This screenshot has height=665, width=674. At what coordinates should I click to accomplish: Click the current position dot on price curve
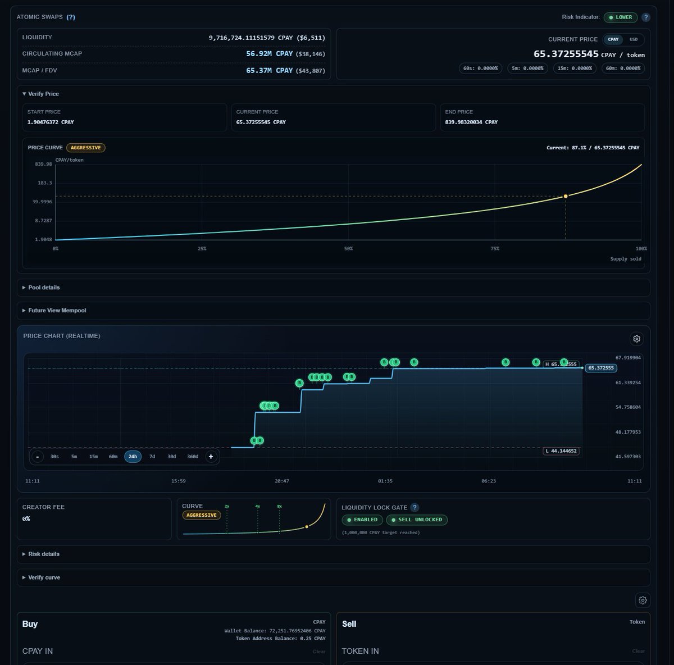(566, 196)
